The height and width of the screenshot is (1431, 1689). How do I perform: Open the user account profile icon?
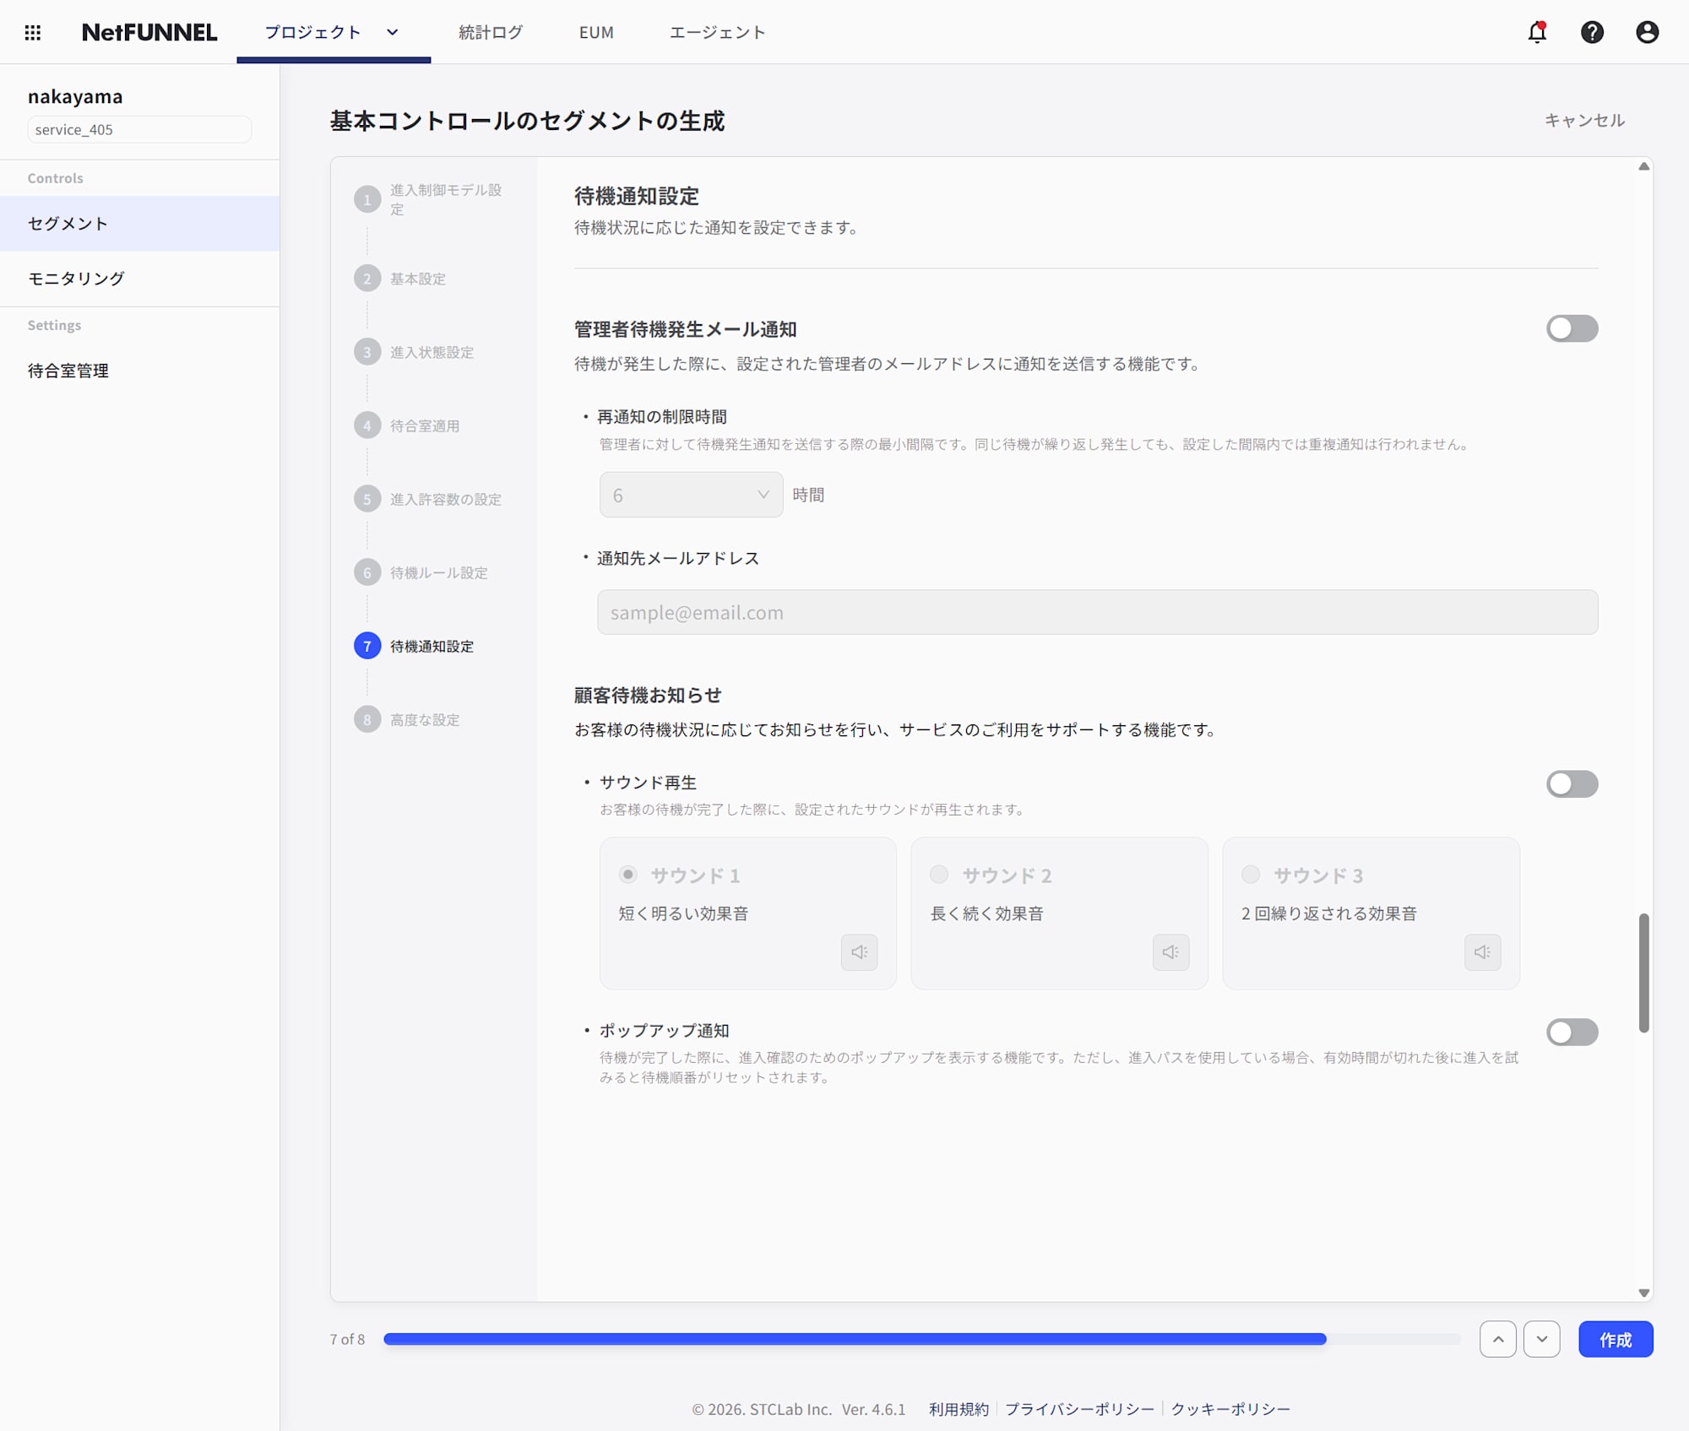click(1646, 32)
